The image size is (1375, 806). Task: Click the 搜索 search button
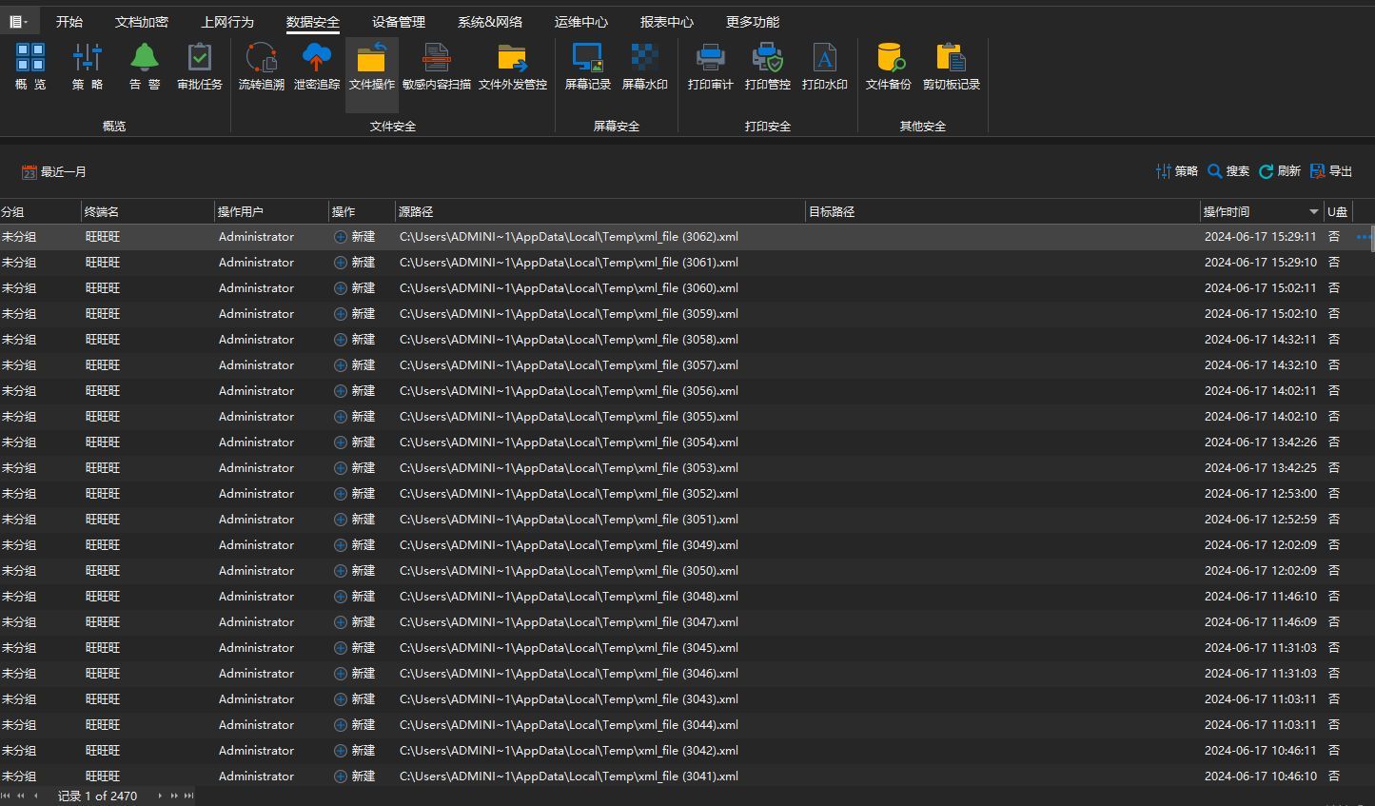[x=1228, y=171]
